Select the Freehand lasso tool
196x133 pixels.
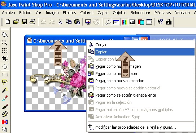click(5, 82)
